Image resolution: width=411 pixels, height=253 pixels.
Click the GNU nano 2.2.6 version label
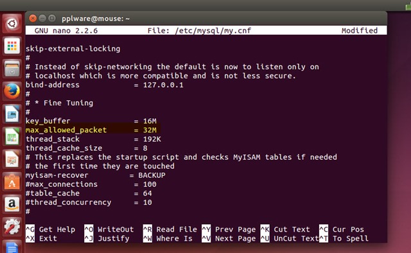click(x=66, y=31)
